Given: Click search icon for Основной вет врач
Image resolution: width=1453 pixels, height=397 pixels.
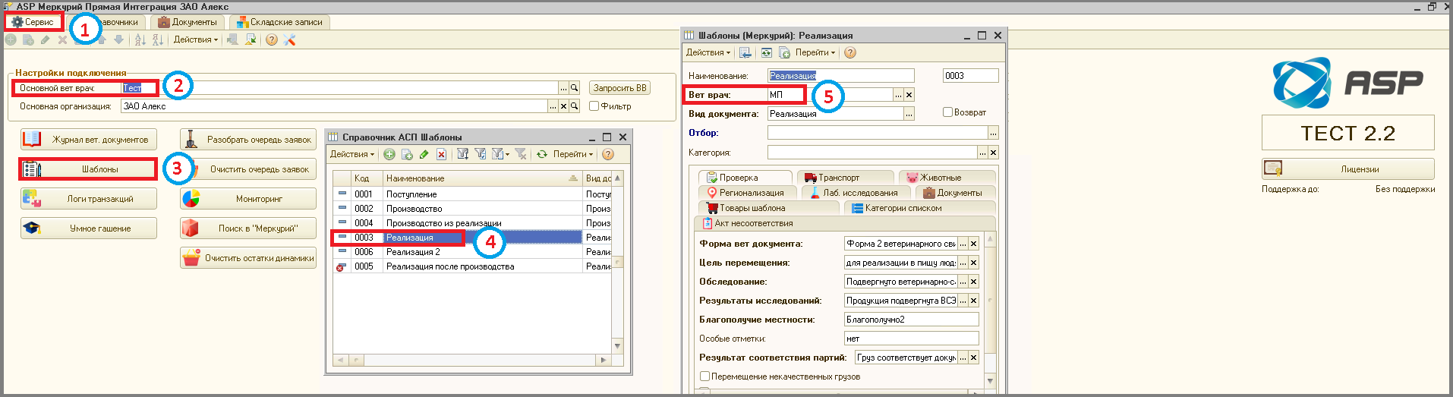Looking at the screenshot, I should point(575,88).
